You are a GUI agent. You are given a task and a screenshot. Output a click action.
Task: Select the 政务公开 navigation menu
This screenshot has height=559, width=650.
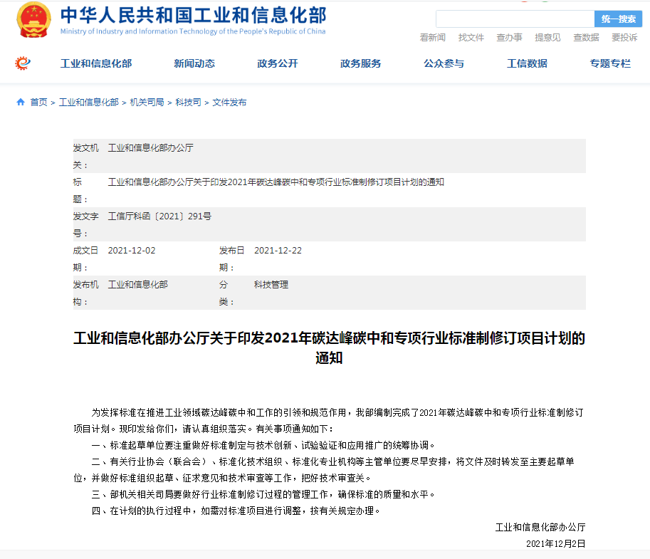pos(278,63)
